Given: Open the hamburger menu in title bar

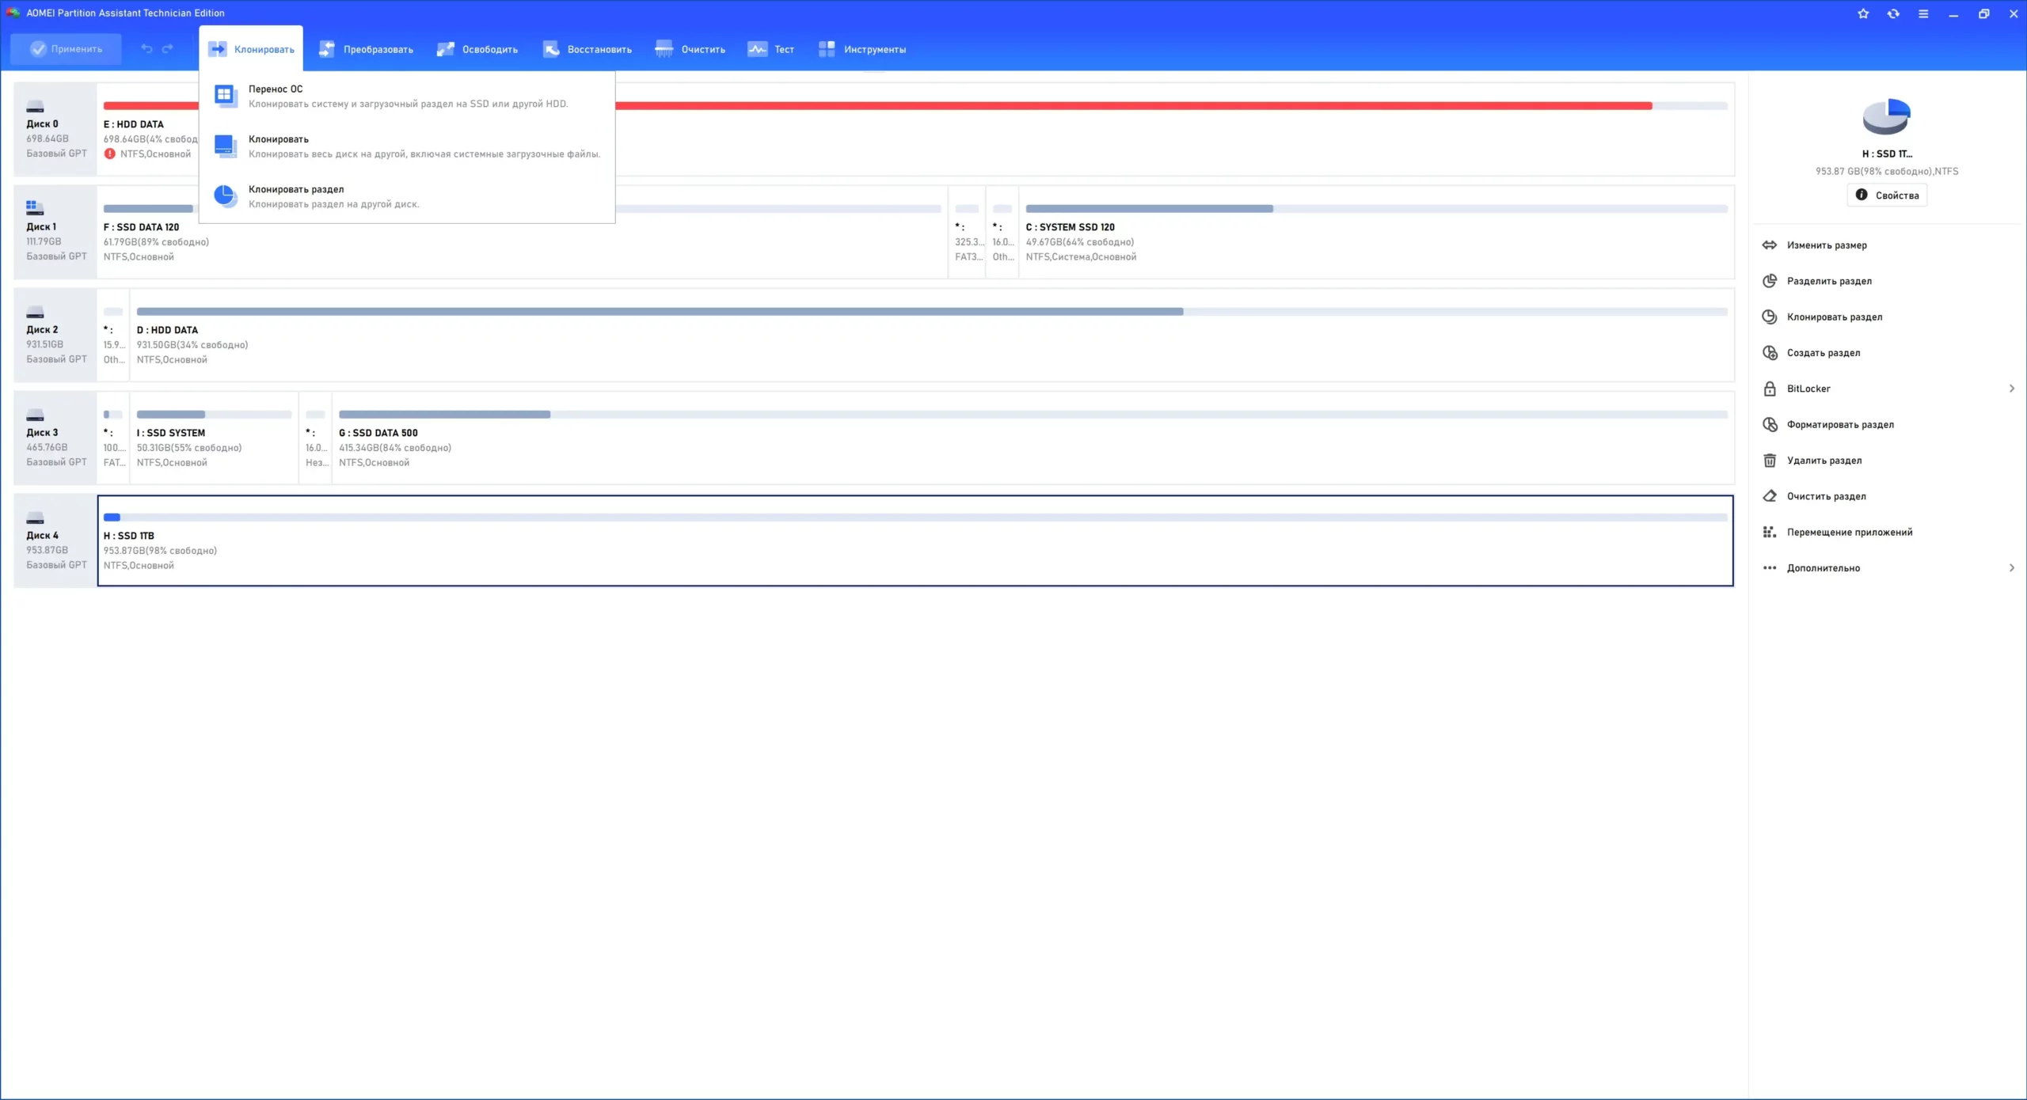Looking at the screenshot, I should pyautogui.click(x=1923, y=13).
